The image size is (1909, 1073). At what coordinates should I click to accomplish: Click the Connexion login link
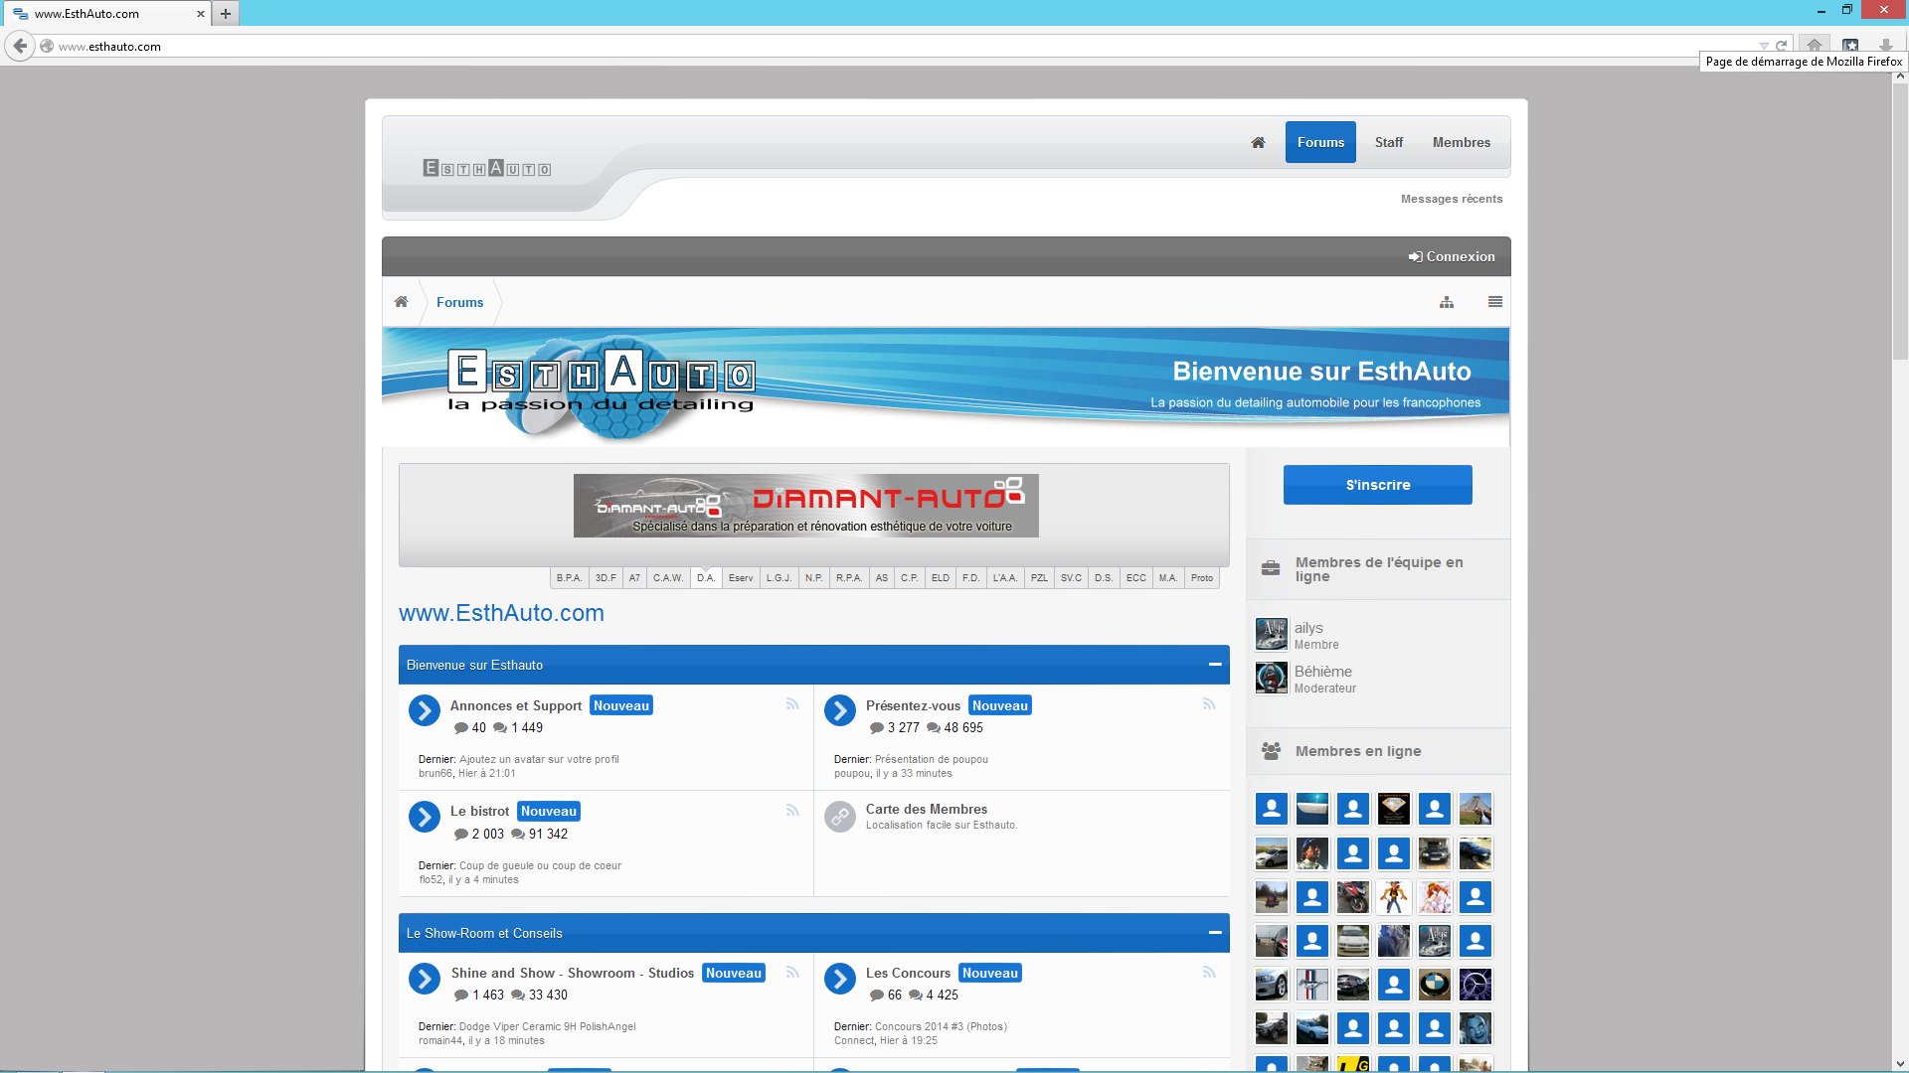[1452, 256]
